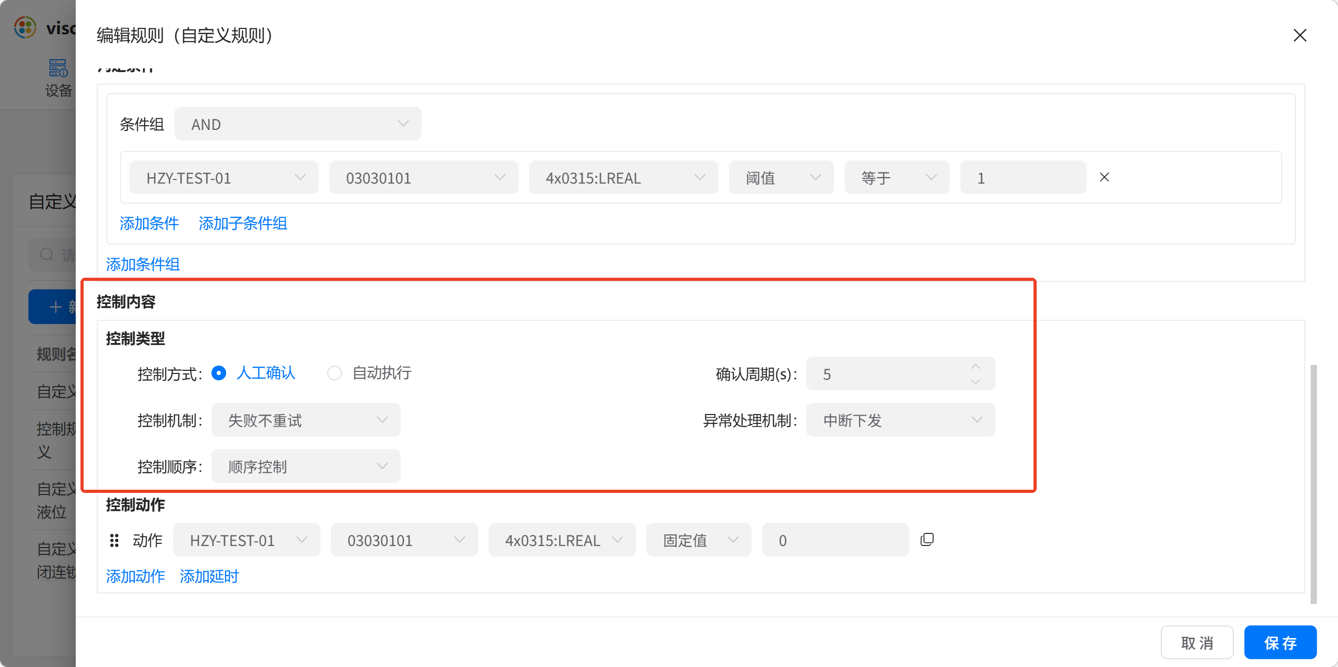This screenshot has height=667, width=1338.
Task: Click the device icon in the background page
Action: point(58,68)
